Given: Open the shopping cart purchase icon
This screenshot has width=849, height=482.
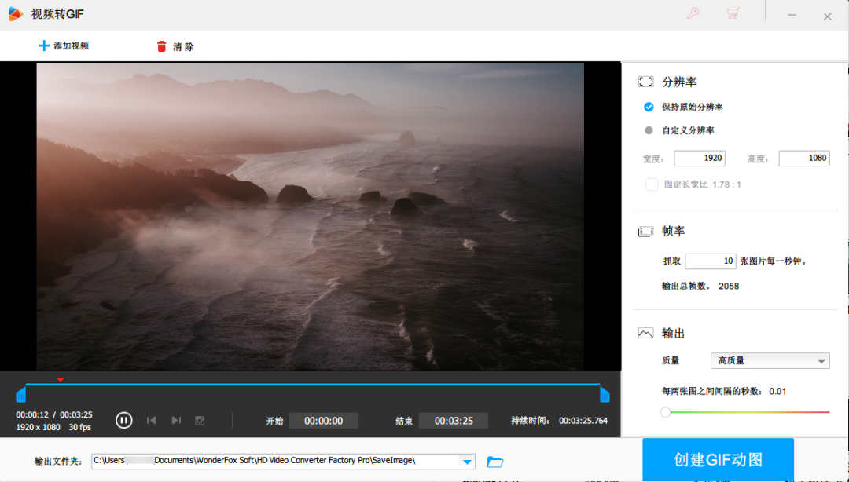Looking at the screenshot, I should [733, 13].
